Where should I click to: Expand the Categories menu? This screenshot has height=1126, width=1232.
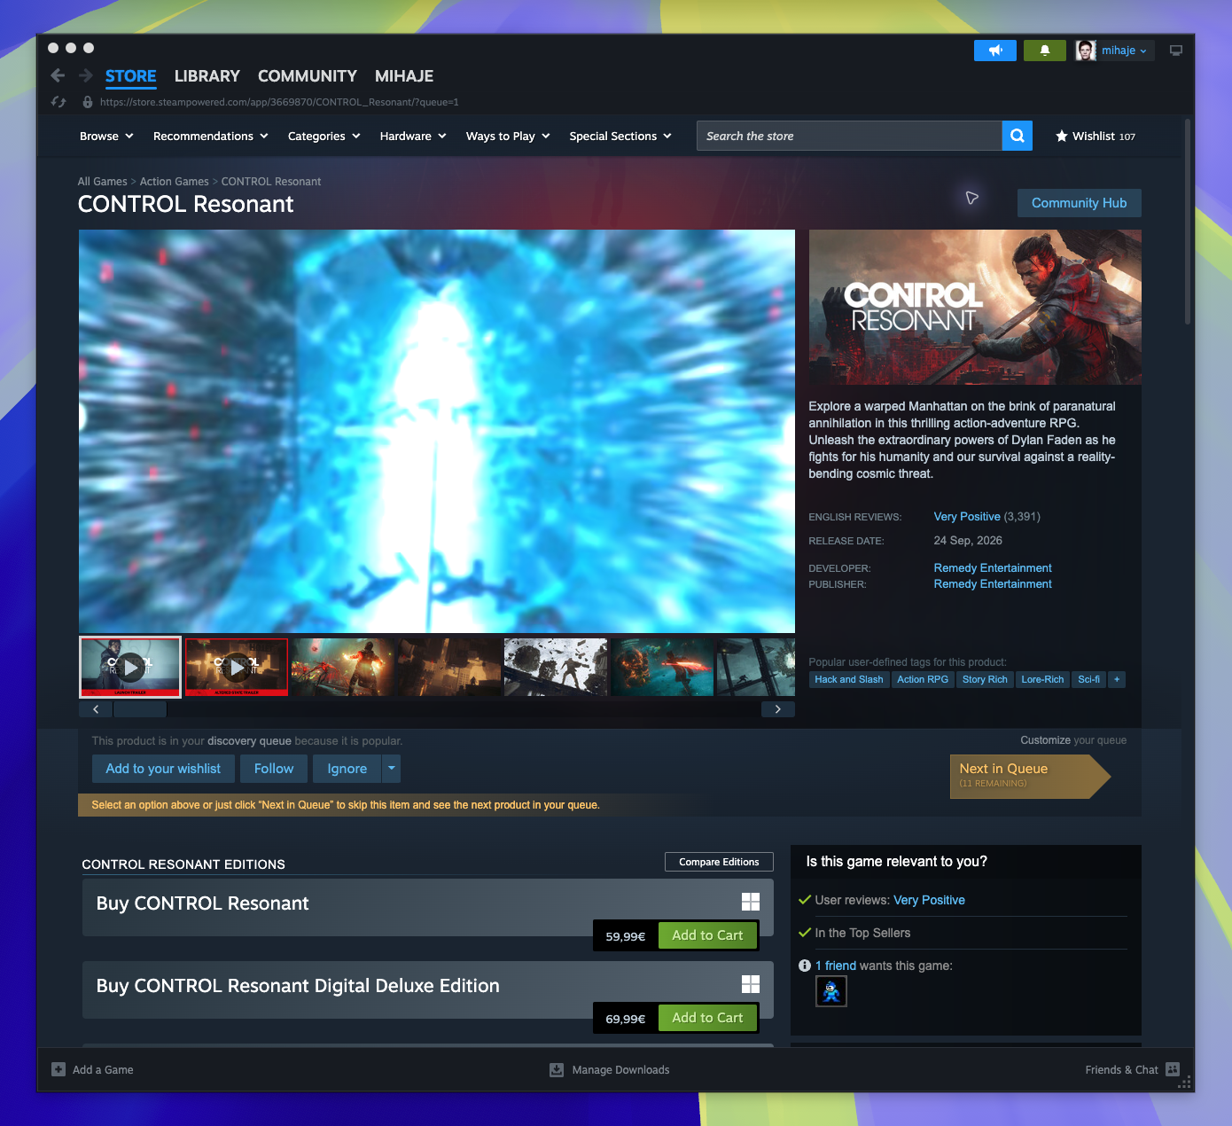coord(324,136)
